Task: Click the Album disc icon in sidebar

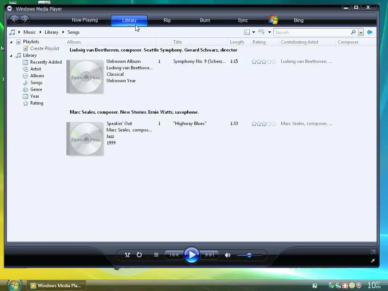Action: coord(25,76)
